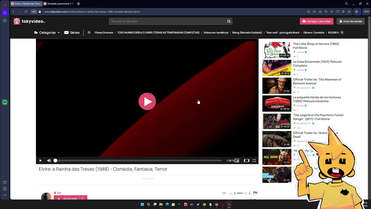Open sidebar more options three dots
Viewport: 371px width, 209px height.
[5, 195]
